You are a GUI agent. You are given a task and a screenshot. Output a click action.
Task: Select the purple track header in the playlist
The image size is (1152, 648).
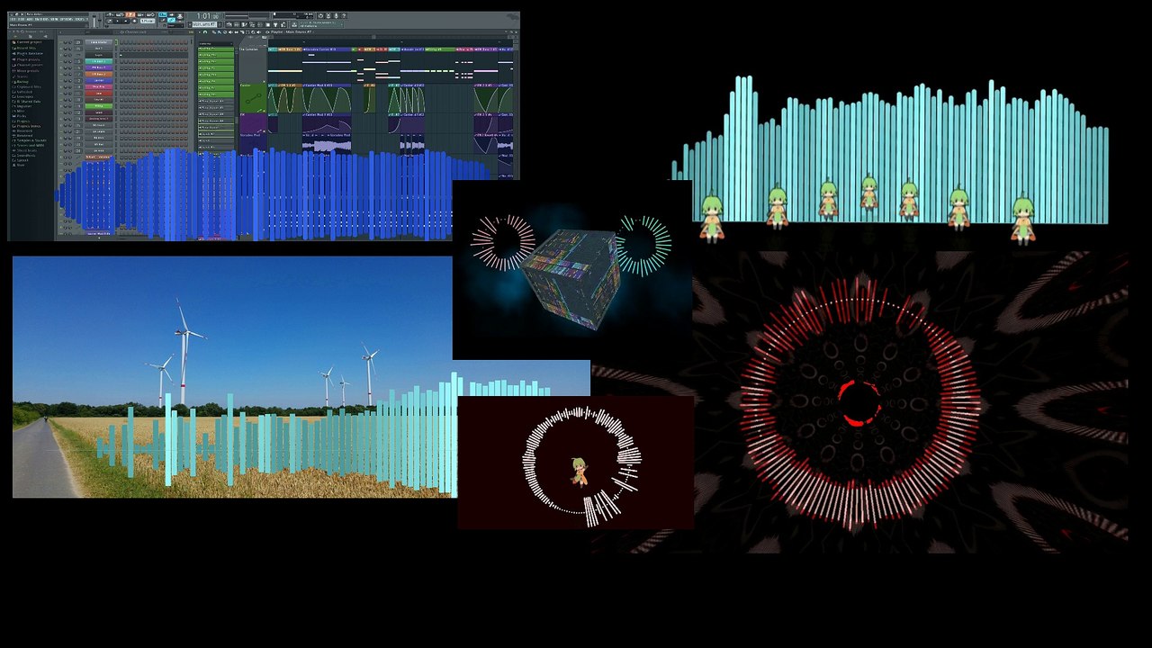[x=253, y=124]
